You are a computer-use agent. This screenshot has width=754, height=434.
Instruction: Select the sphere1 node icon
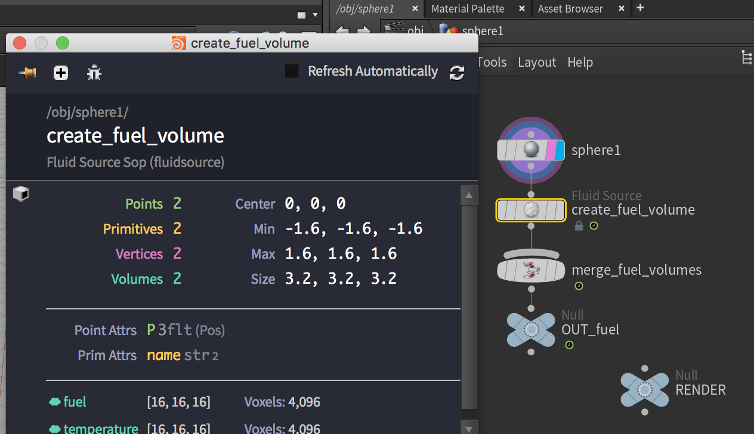[x=530, y=150]
